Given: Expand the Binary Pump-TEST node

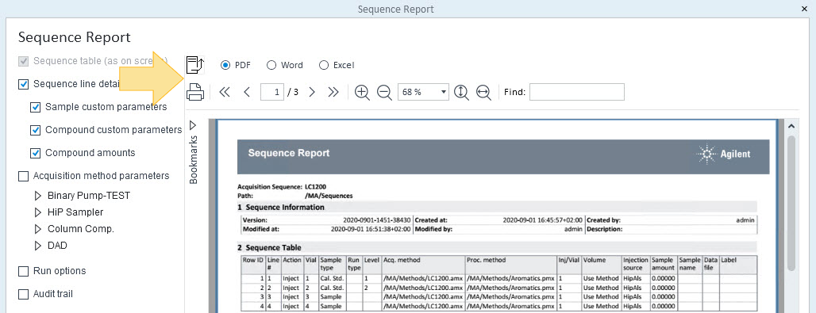Looking at the screenshot, I should click(37, 196).
